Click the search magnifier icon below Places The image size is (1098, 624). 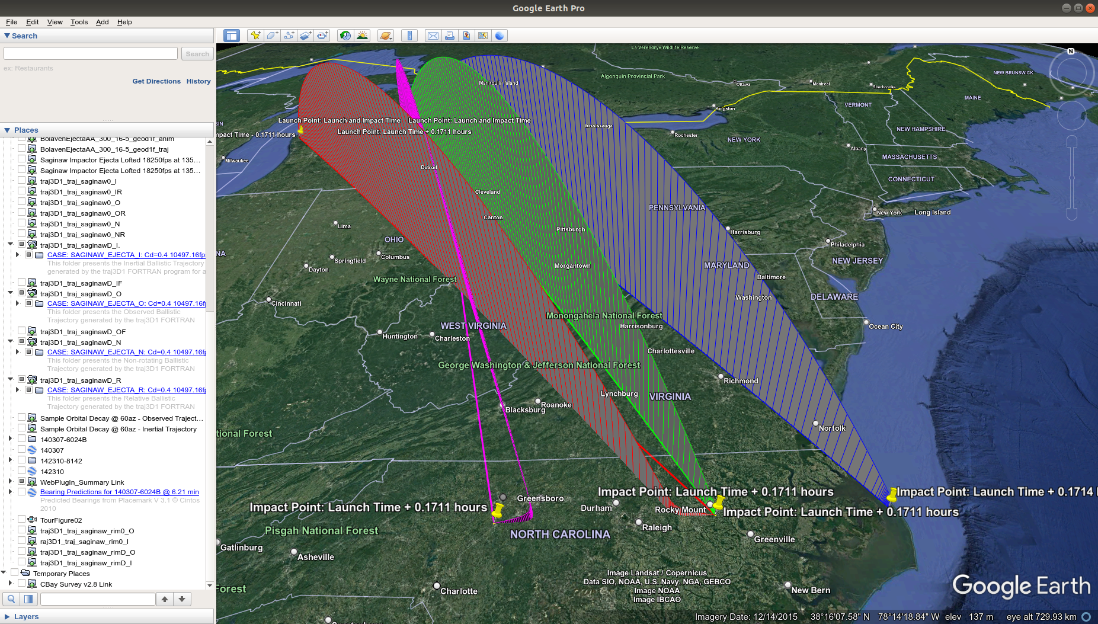click(x=11, y=599)
